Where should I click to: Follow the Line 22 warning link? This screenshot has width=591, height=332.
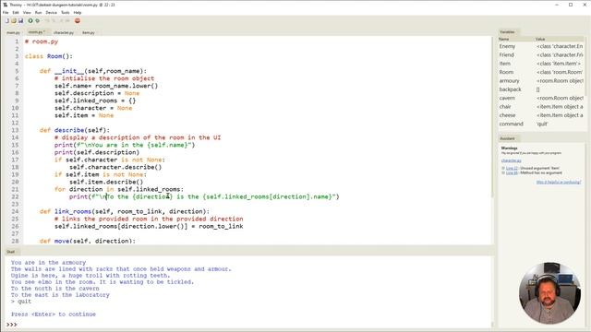click(x=512, y=168)
